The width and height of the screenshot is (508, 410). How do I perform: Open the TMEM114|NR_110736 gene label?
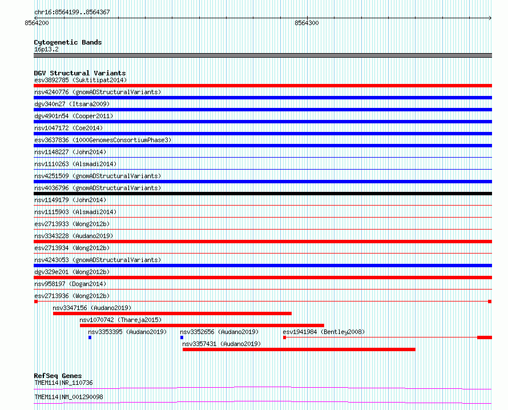tap(63, 383)
